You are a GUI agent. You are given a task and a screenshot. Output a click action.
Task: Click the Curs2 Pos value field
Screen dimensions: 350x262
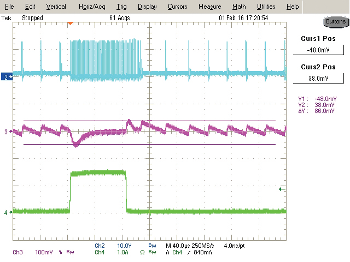321,78
